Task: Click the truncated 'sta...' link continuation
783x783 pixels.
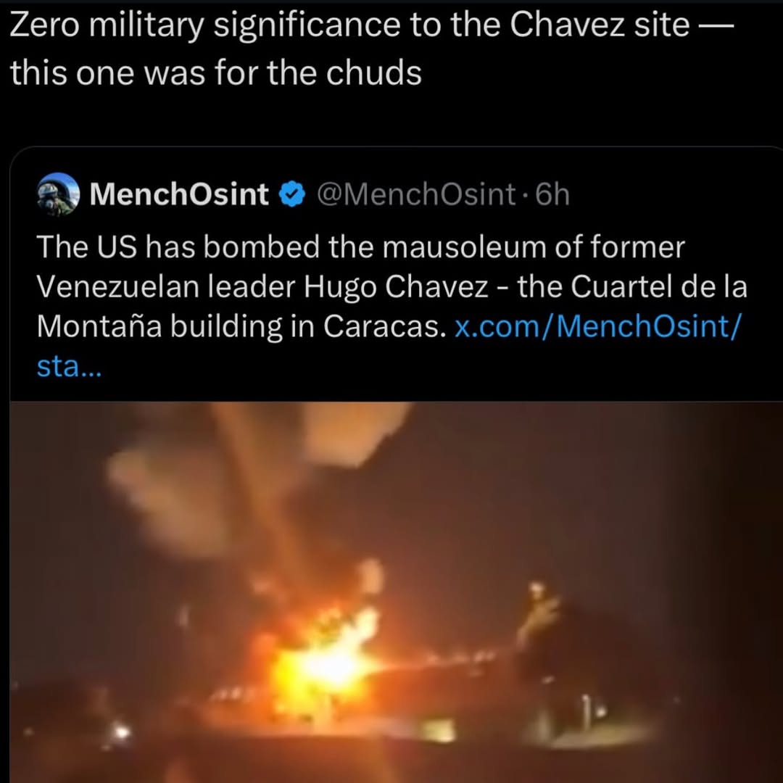Action: [69, 367]
